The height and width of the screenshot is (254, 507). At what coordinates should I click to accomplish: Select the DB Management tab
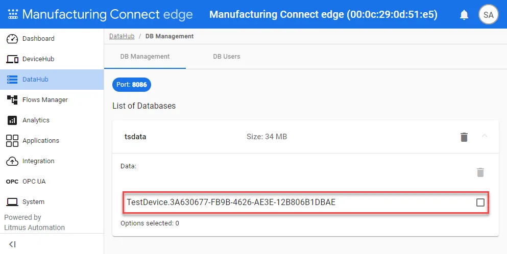(145, 57)
